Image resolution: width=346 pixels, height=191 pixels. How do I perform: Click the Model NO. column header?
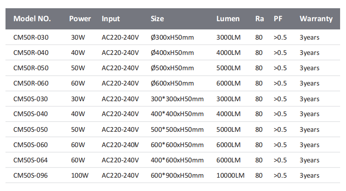[x=32, y=19]
